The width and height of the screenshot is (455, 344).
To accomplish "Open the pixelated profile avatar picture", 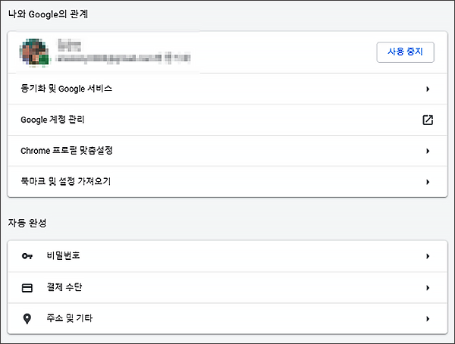I will (34, 53).
